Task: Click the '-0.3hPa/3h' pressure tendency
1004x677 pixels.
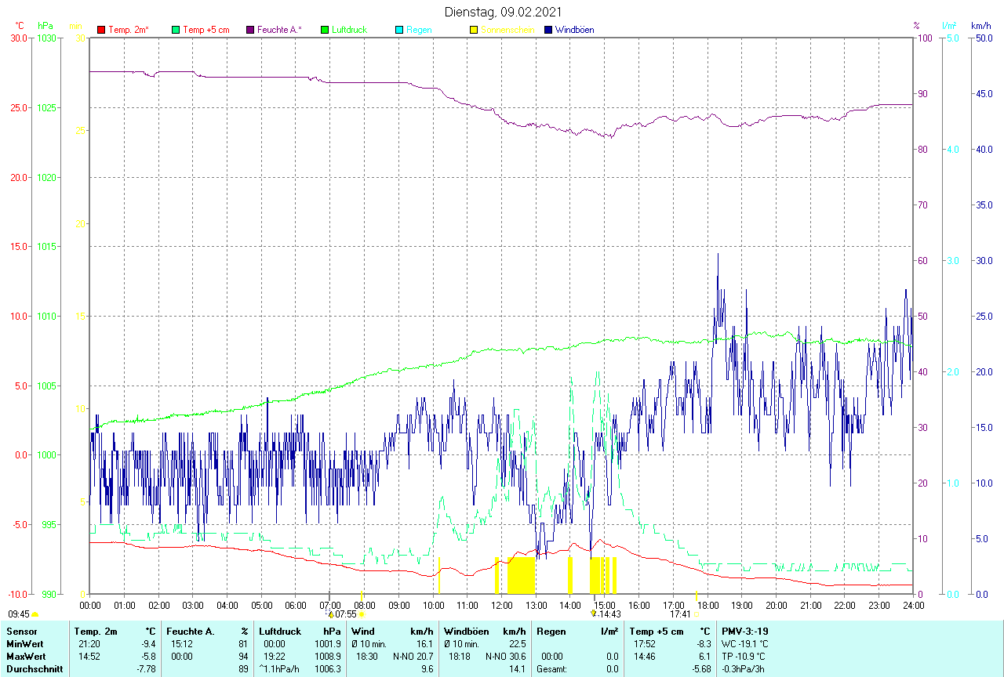Action: click(744, 669)
